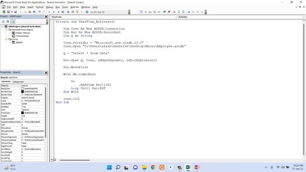Screen dimensions: 306x172
Task: Click View Code in the Project panel
Action: (3, 21)
